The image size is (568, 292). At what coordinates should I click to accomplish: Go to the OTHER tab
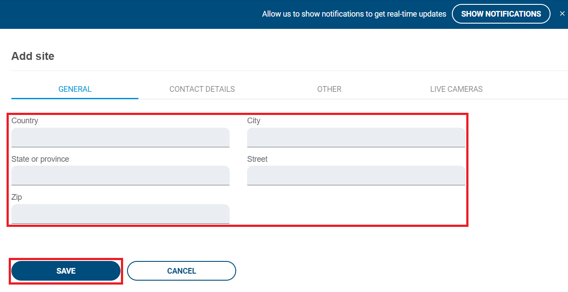[329, 89]
